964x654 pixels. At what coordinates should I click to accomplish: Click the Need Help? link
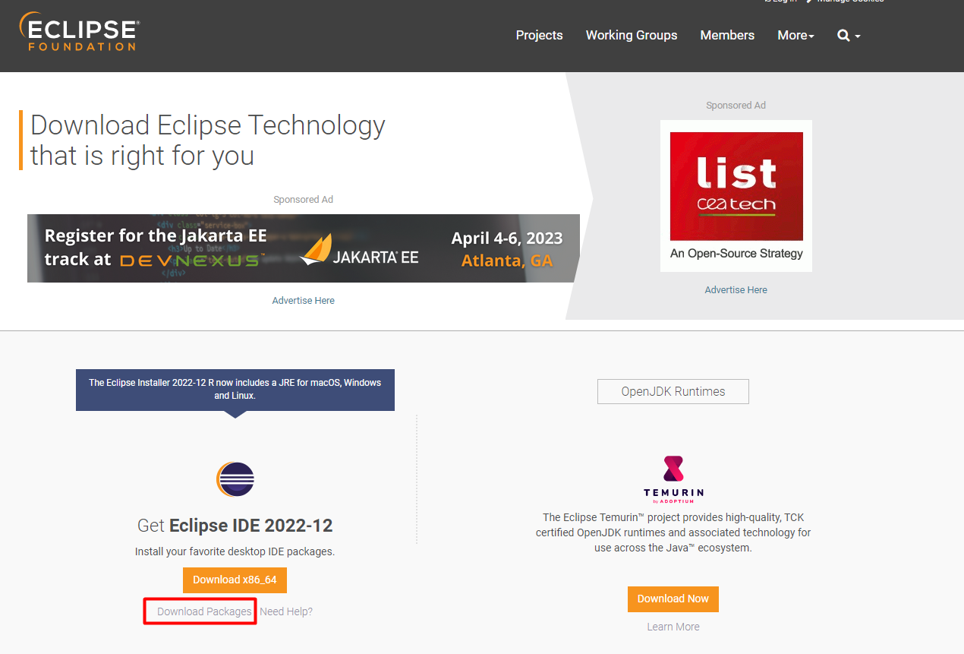pos(286,611)
